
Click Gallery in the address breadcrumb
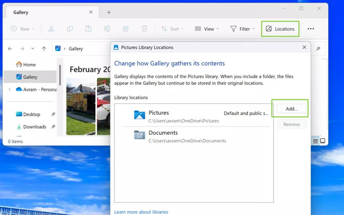75,48
